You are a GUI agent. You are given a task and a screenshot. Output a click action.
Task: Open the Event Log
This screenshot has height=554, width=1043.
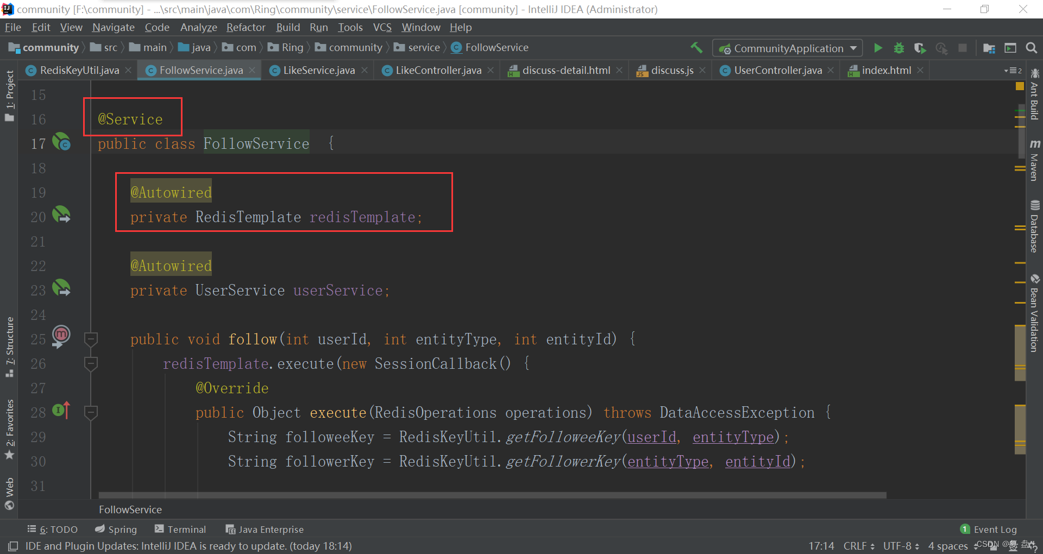[989, 529]
